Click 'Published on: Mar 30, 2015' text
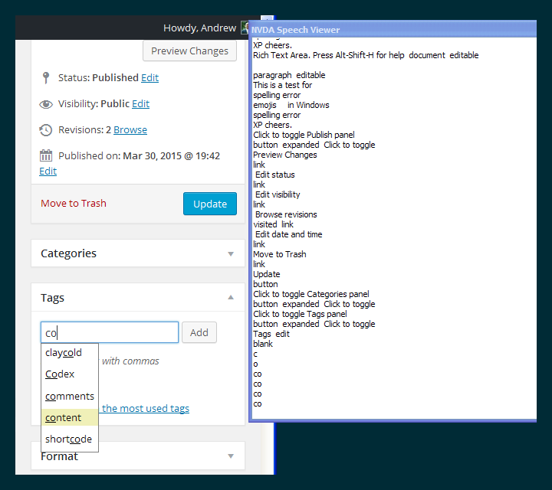The height and width of the screenshot is (490, 552). click(139, 155)
